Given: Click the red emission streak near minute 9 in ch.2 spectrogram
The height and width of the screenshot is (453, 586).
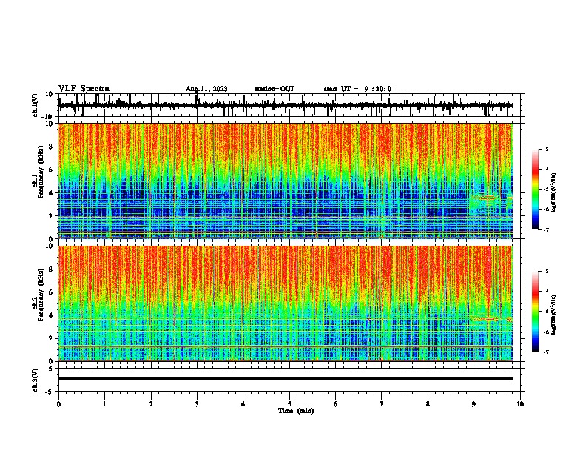Looking at the screenshot, I should click(486, 319).
